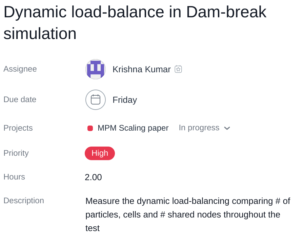Click the star badge icon beside Krishna Kumar
The width and height of the screenshot is (303, 247).
[x=178, y=69]
